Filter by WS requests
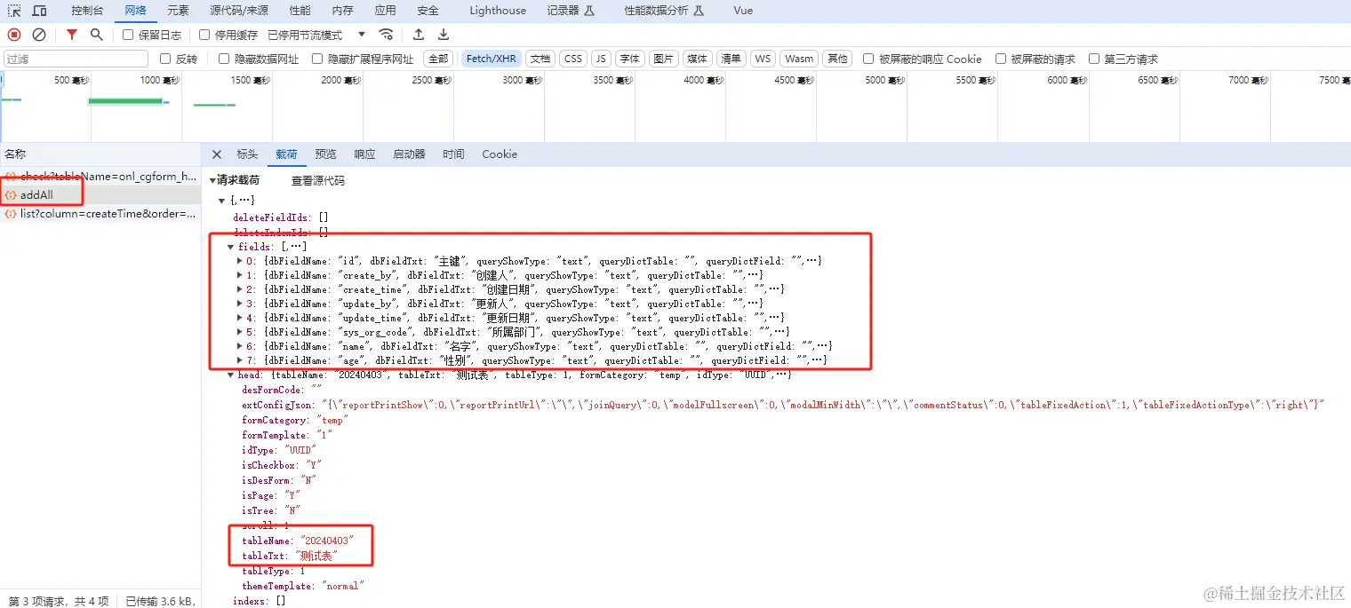Screen dimensions: 1351x608 pos(763,59)
